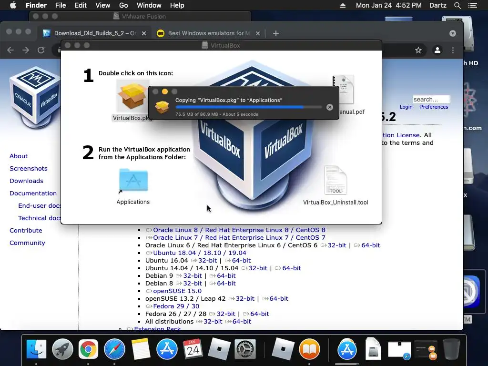Screen dimensions: 488x366
Task: Open the File menu
Action: [61, 5]
